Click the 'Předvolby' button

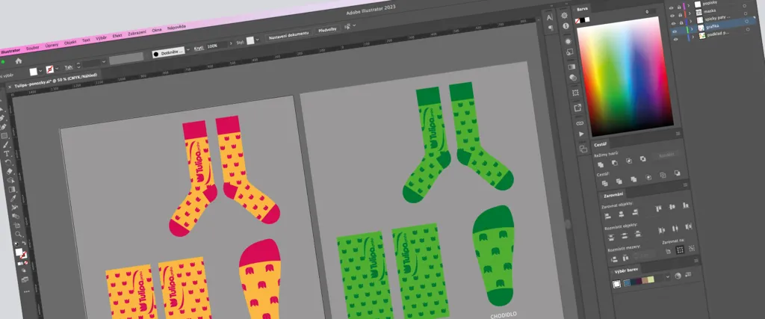pyautogui.click(x=327, y=29)
